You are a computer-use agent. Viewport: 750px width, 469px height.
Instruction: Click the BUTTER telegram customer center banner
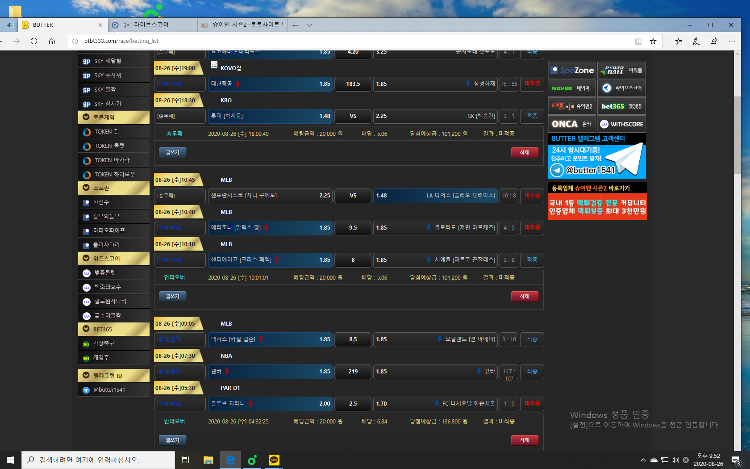coord(597,156)
